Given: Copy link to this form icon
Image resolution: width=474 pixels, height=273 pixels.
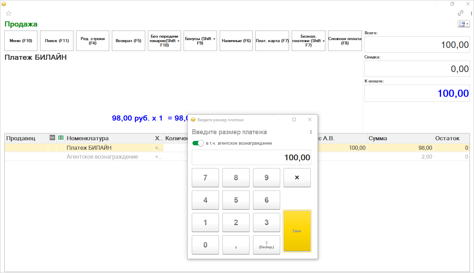Looking at the screenshot, I should [x=460, y=13].
